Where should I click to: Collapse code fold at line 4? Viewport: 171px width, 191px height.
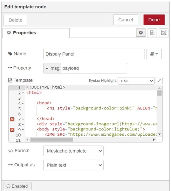coord(23,104)
